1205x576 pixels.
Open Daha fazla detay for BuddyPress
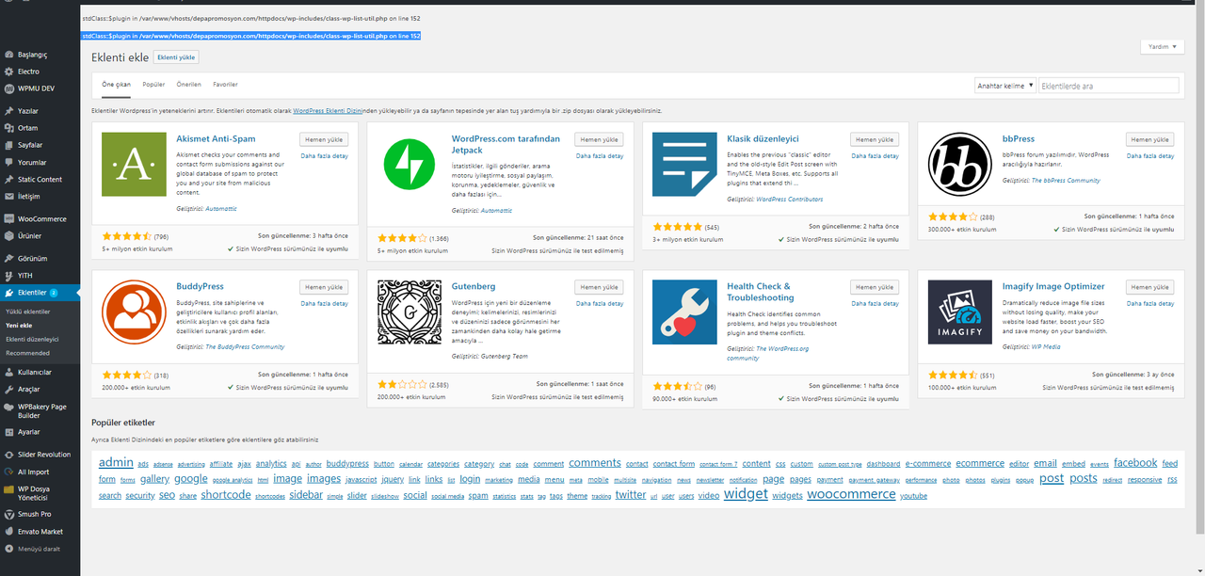(x=324, y=304)
